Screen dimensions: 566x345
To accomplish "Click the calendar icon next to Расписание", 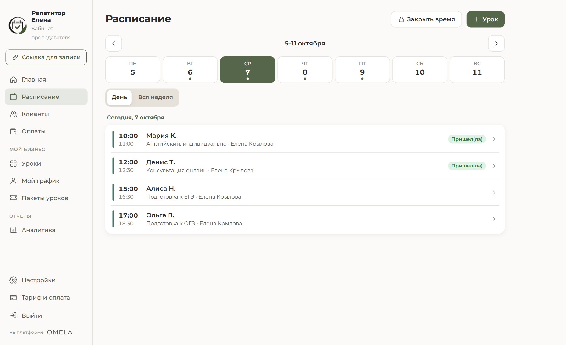I will 13,97.
